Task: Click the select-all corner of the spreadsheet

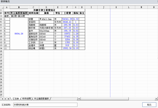Action: pos(2,7)
